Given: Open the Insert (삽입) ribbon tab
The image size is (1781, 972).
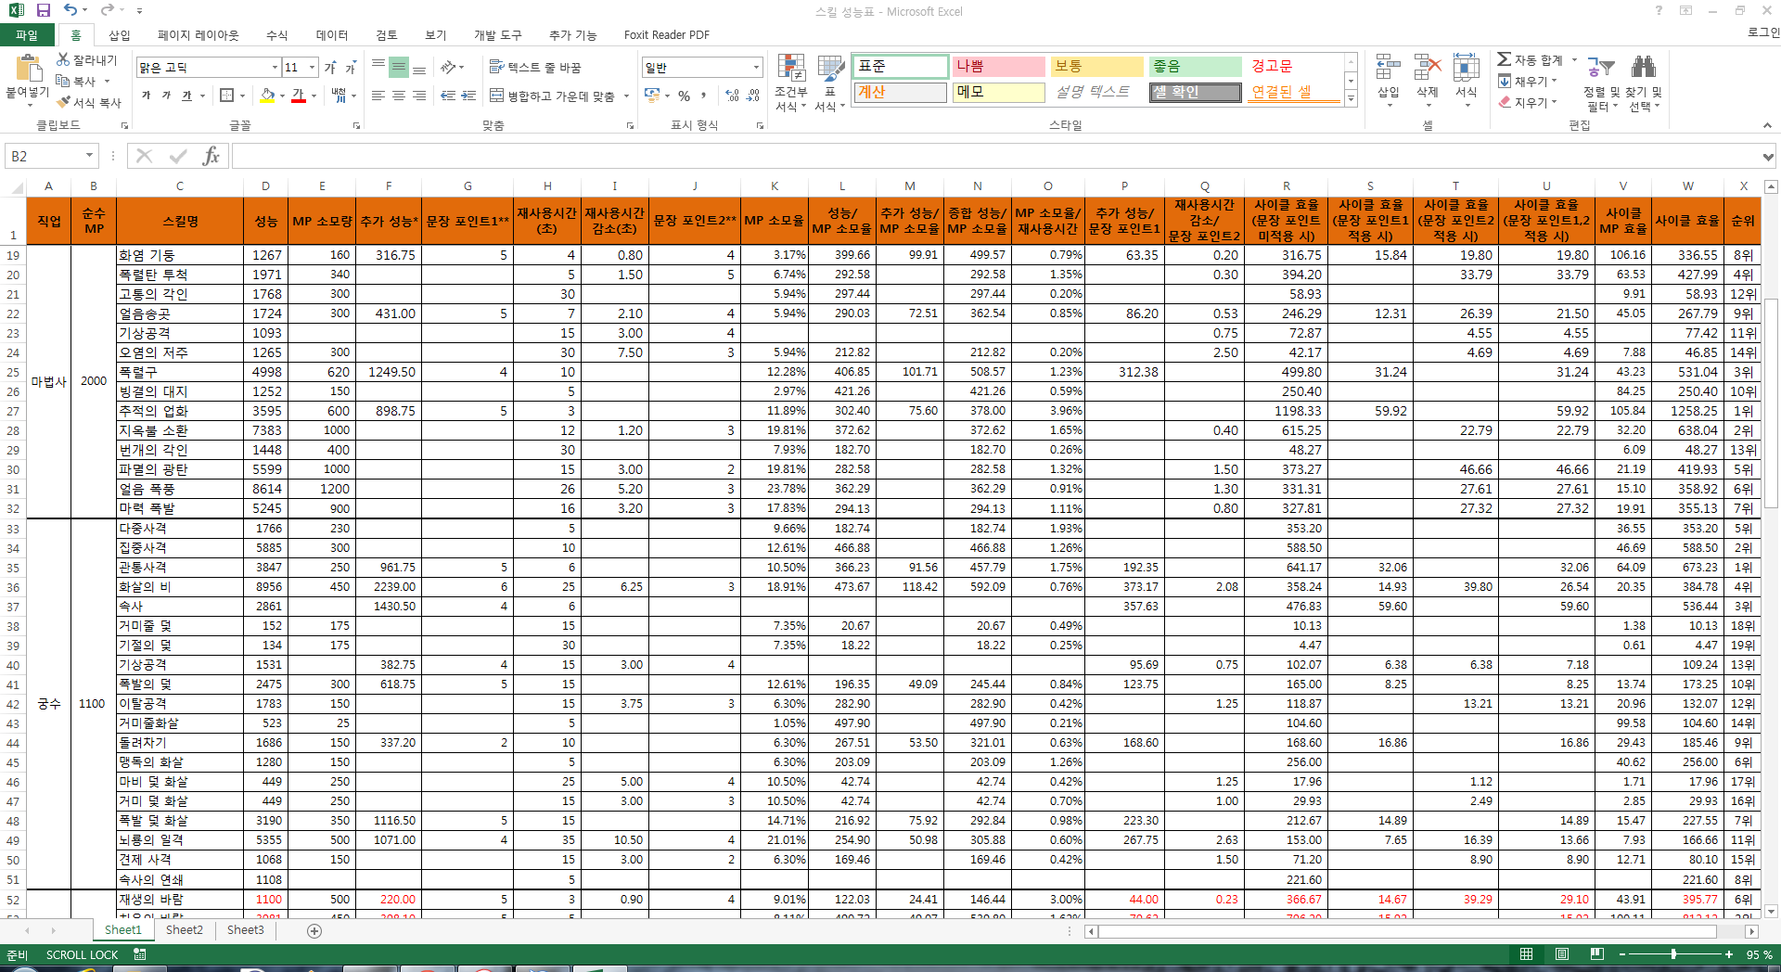Looking at the screenshot, I should 119,35.
